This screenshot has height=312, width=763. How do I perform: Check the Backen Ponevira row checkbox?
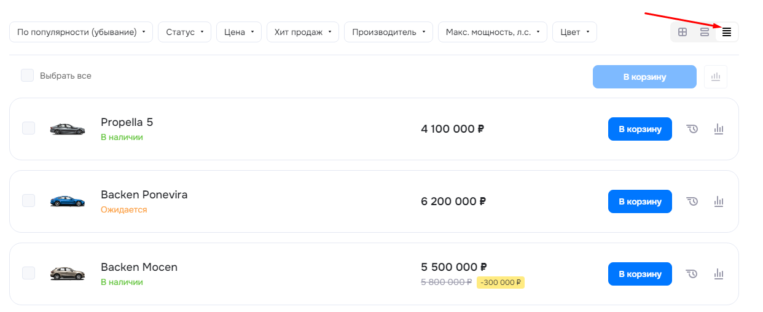28,200
